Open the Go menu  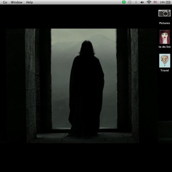tap(5, 2)
